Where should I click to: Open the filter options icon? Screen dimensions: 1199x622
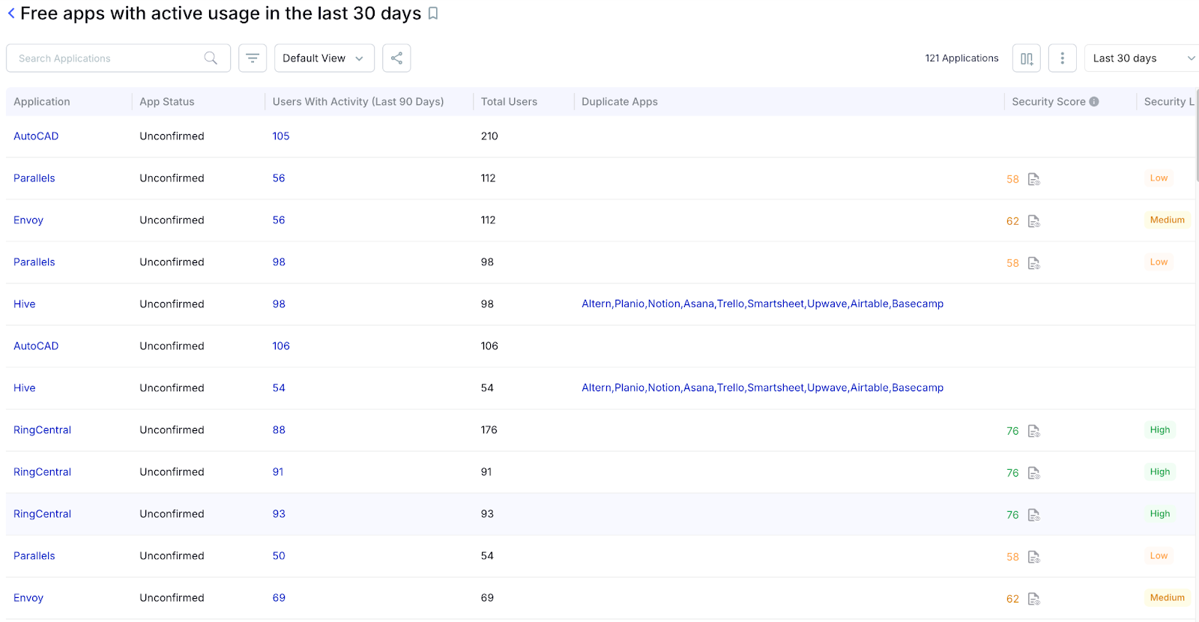click(x=253, y=58)
